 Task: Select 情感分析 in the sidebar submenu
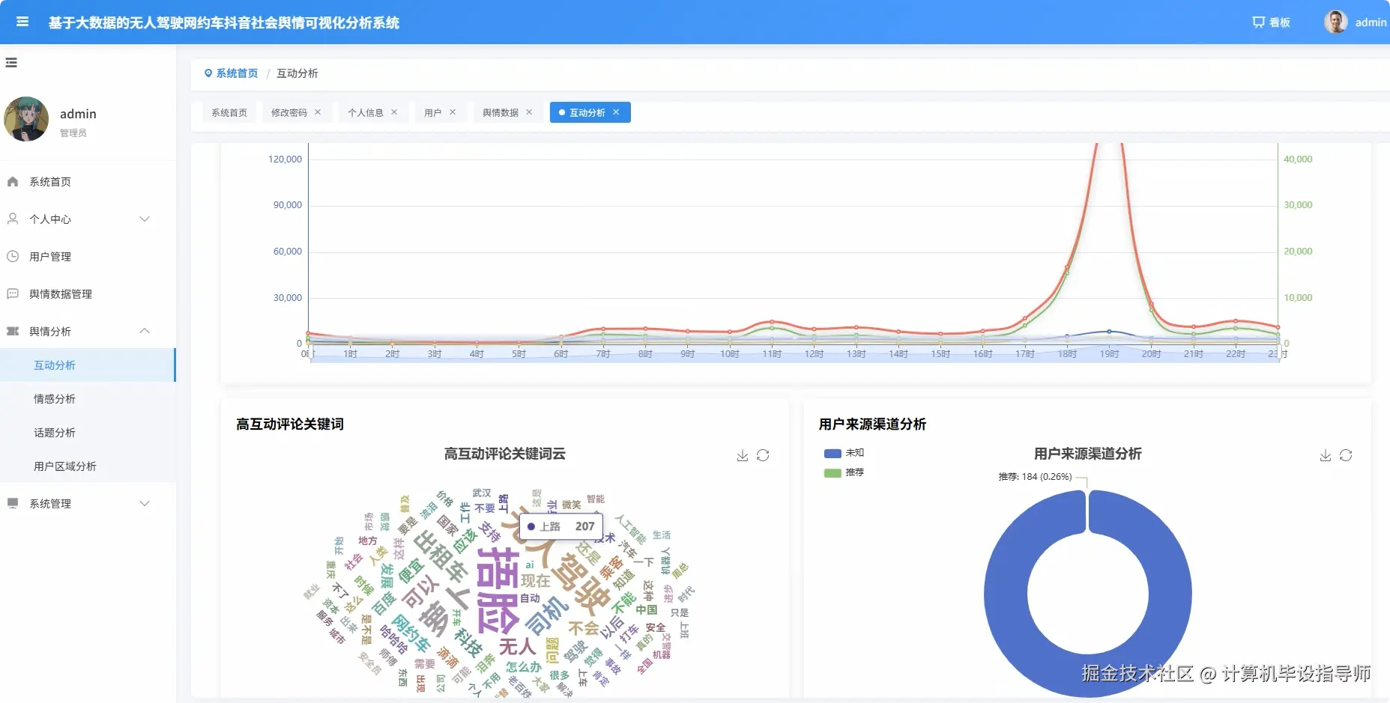click(x=54, y=398)
